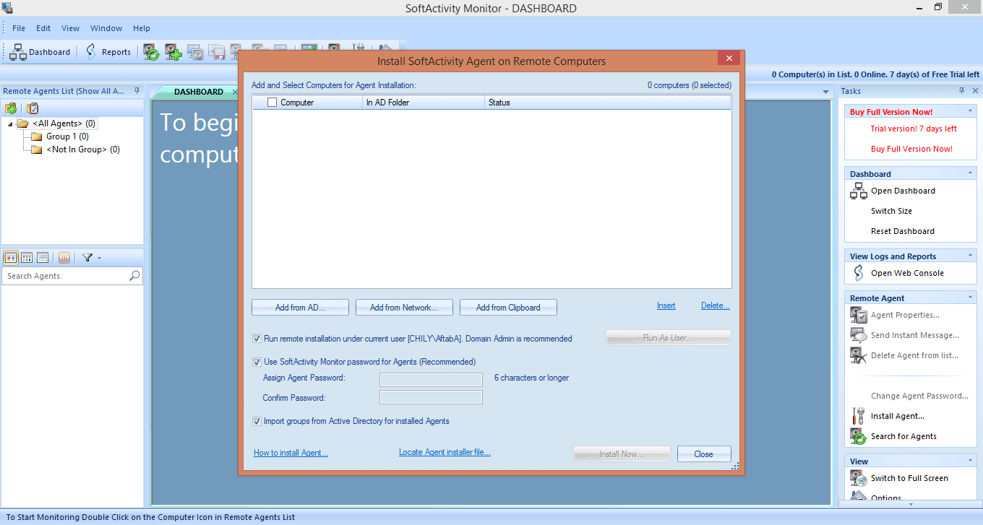Open Reports from the main toolbar
The image size is (983, 525).
[108, 52]
